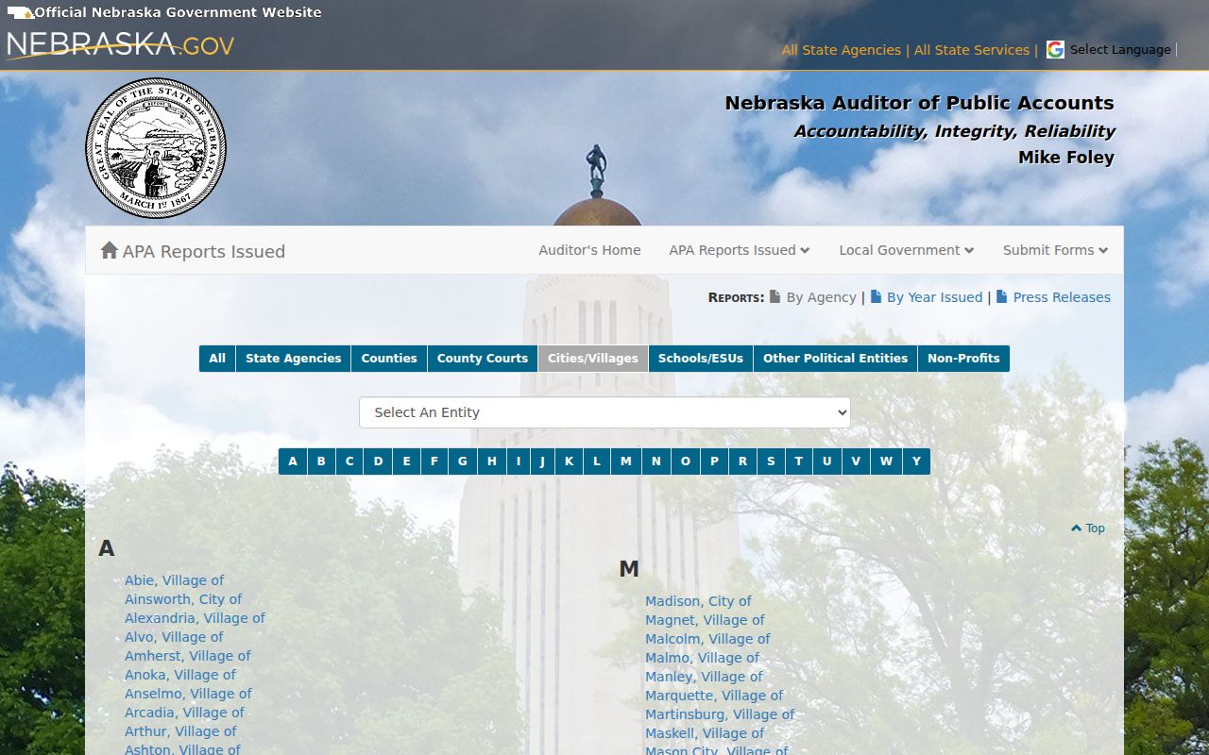The image size is (1209, 755).
Task: Open Maskell, Village of
Action: coord(705,733)
